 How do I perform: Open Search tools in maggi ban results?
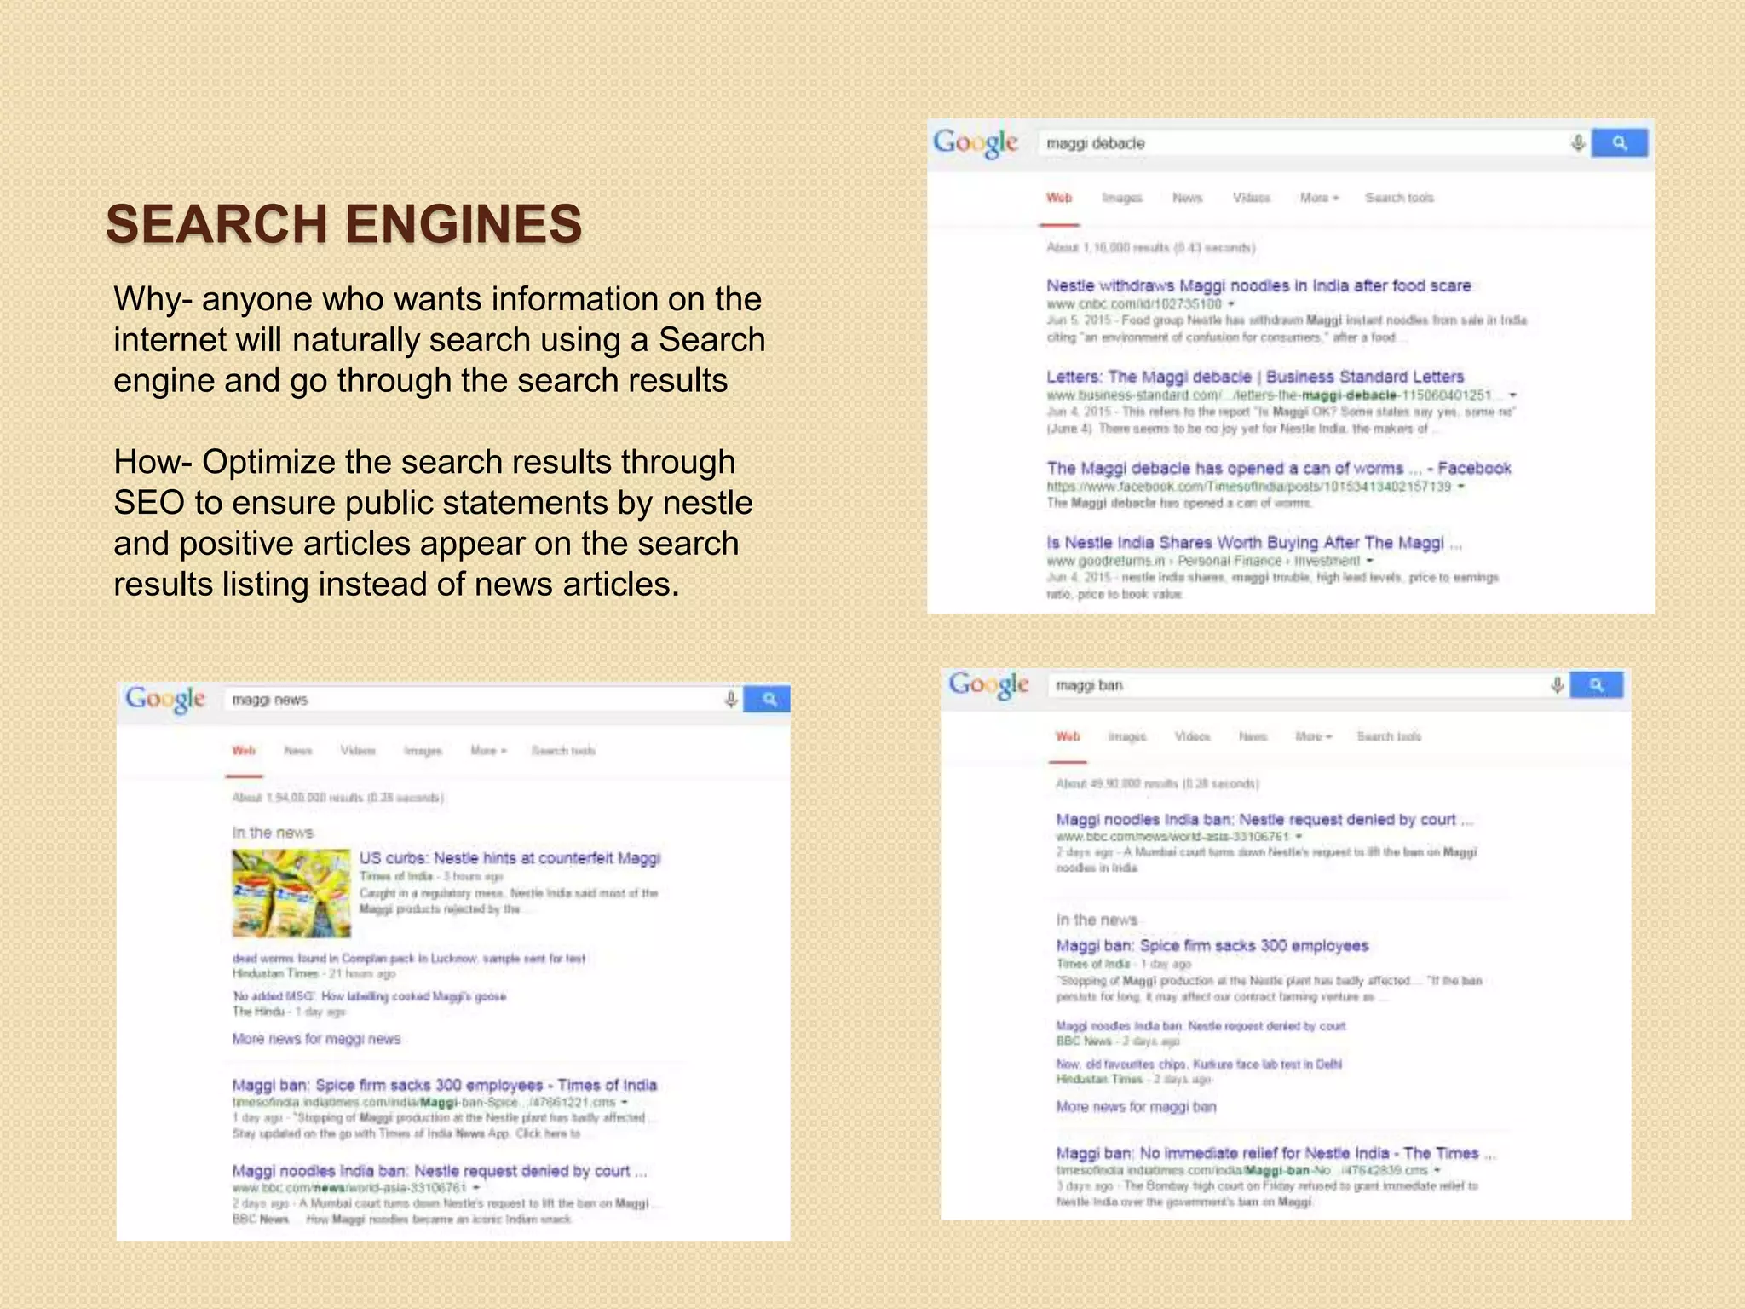point(1389,736)
